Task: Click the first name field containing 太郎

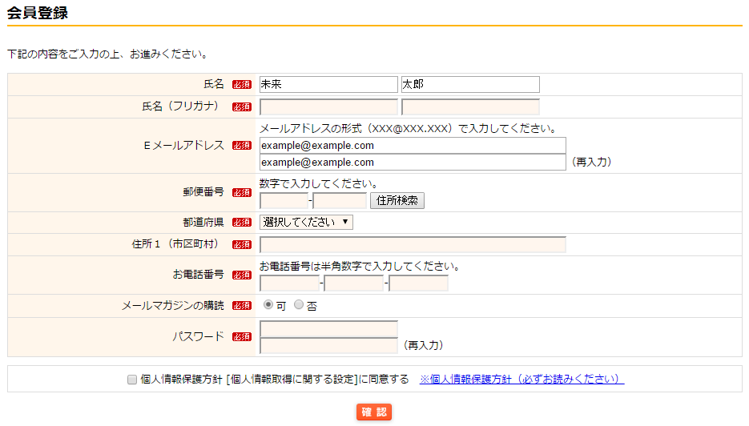Action: click(470, 84)
